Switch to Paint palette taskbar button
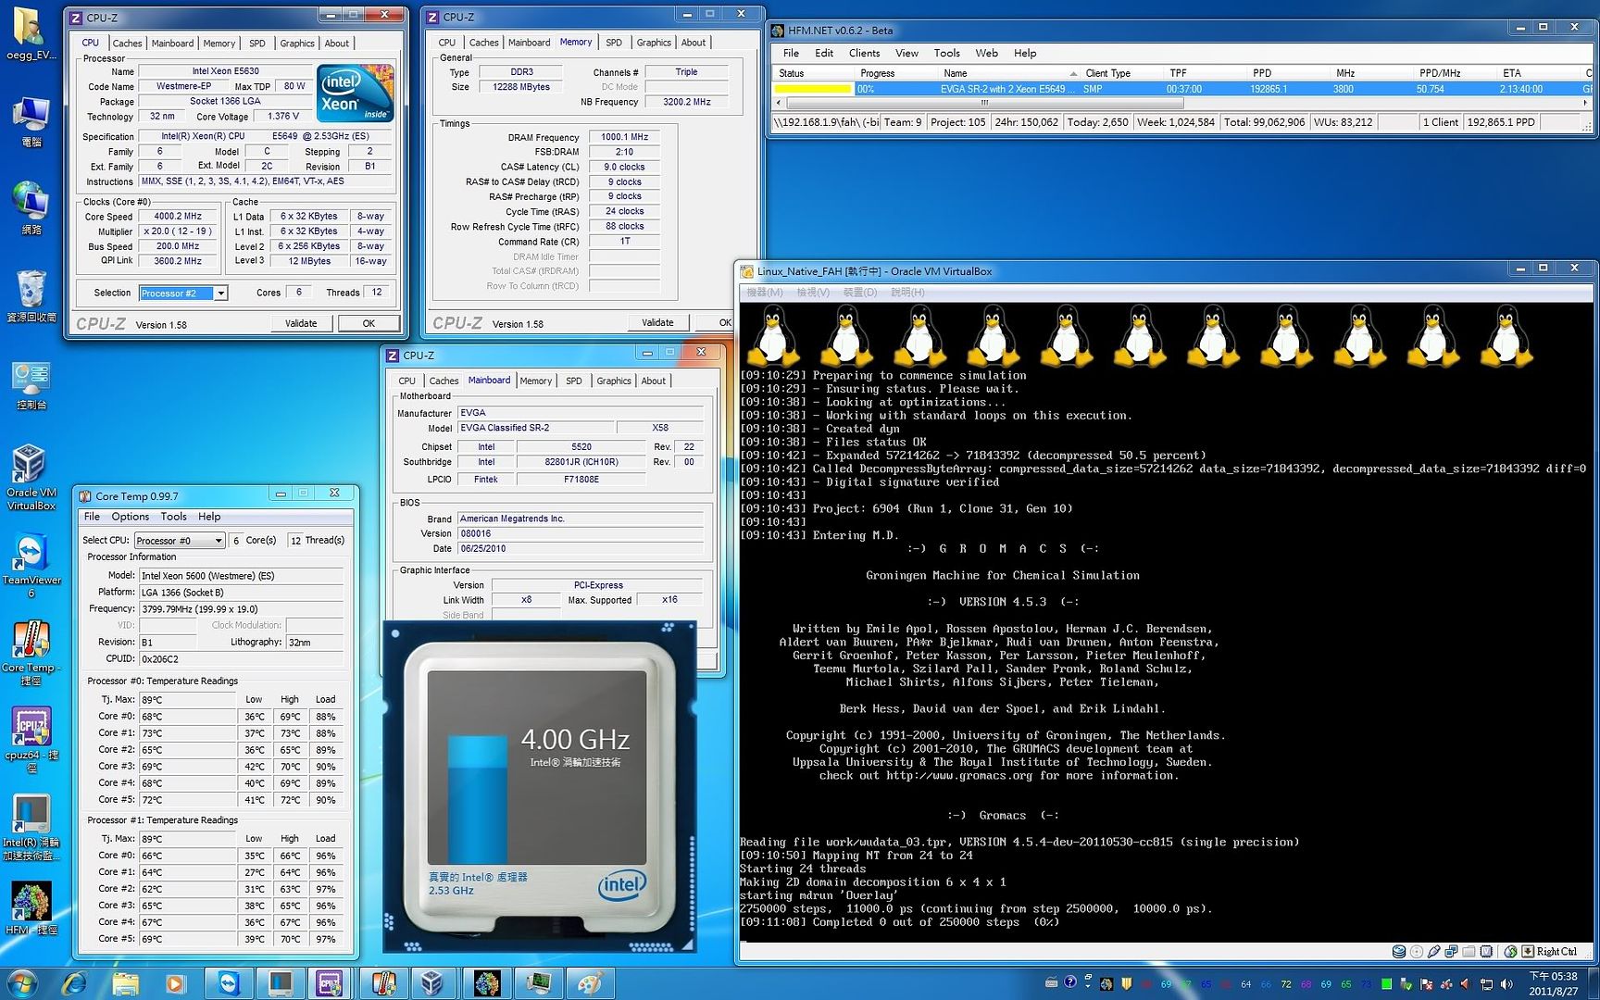This screenshot has height=1000, width=1600. [x=589, y=982]
